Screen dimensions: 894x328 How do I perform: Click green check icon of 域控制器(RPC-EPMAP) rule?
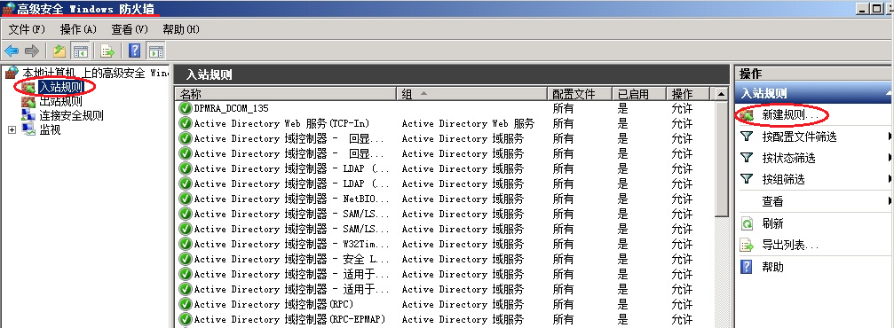coord(185,319)
